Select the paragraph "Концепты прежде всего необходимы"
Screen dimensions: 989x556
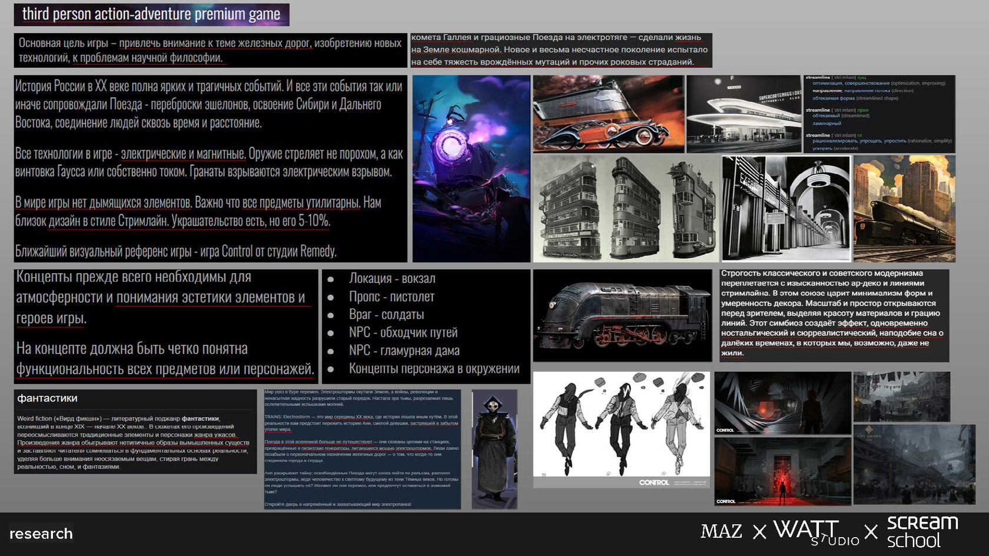[x=161, y=297]
